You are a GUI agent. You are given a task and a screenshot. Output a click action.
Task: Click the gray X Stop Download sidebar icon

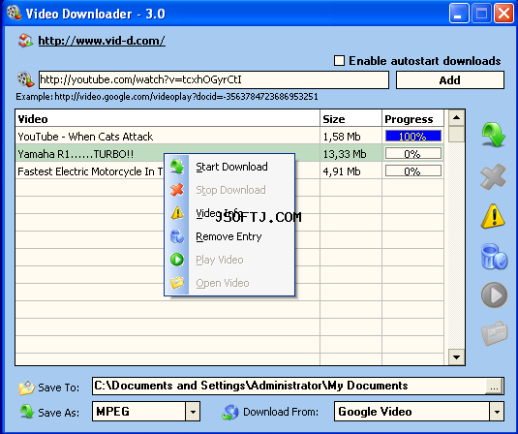[x=493, y=176]
